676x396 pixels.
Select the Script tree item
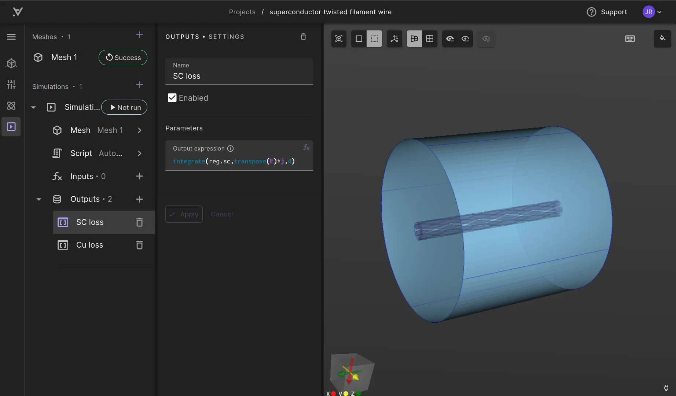pos(81,153)
